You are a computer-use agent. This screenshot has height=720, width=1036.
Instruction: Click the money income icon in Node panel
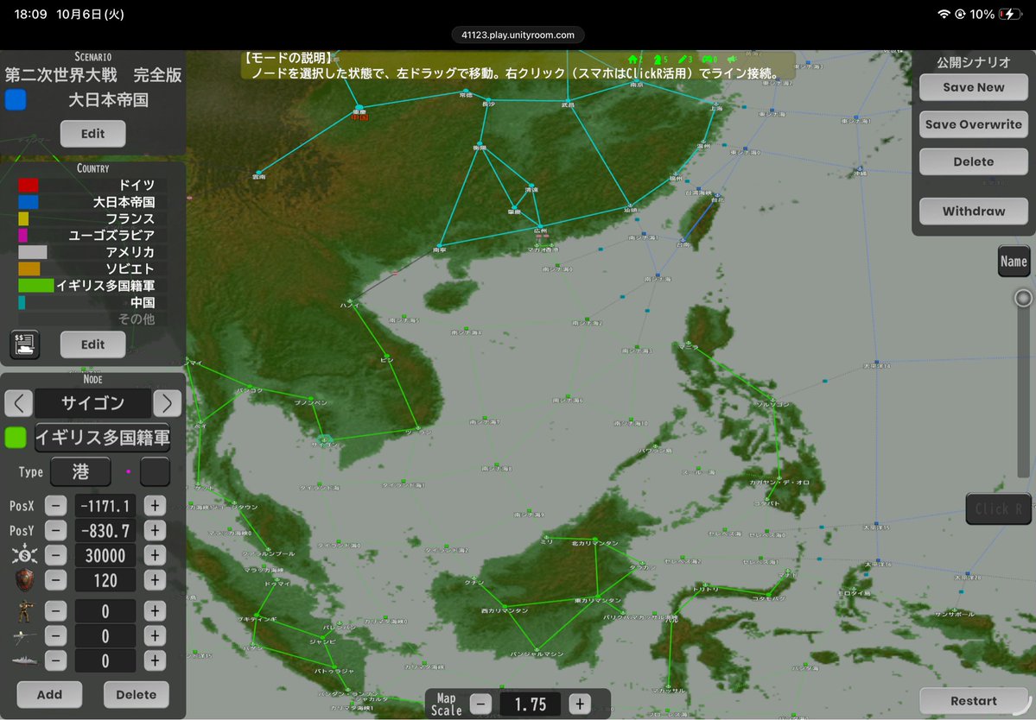pyautogui.click(x=24, y=556)
